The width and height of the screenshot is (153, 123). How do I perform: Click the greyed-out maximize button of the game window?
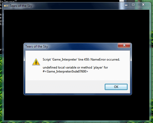[x=133, y=5]
